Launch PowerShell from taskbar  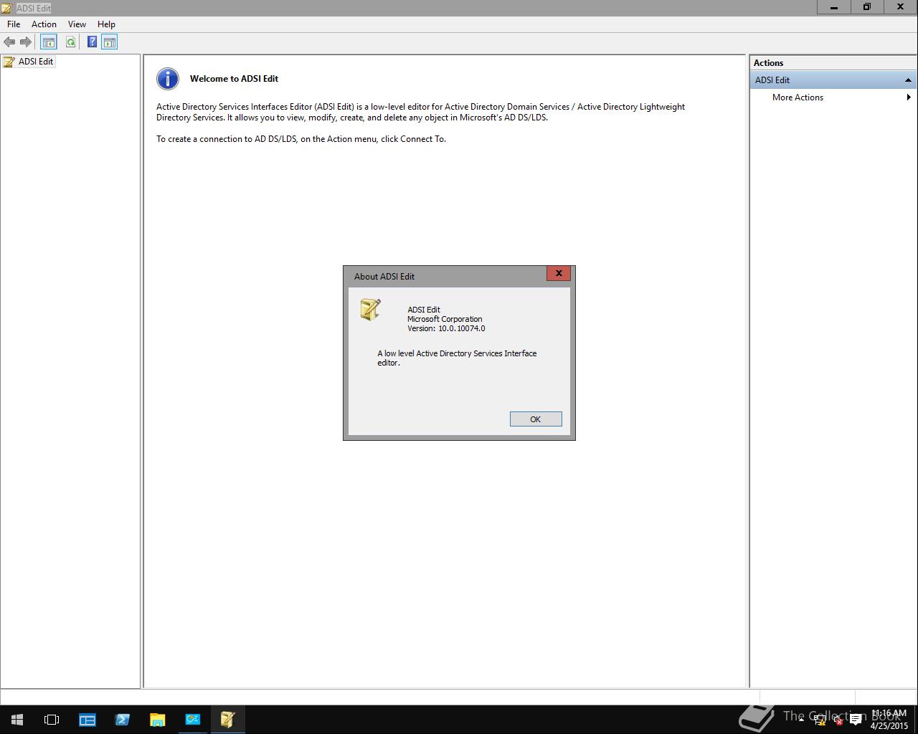point(122,720)
